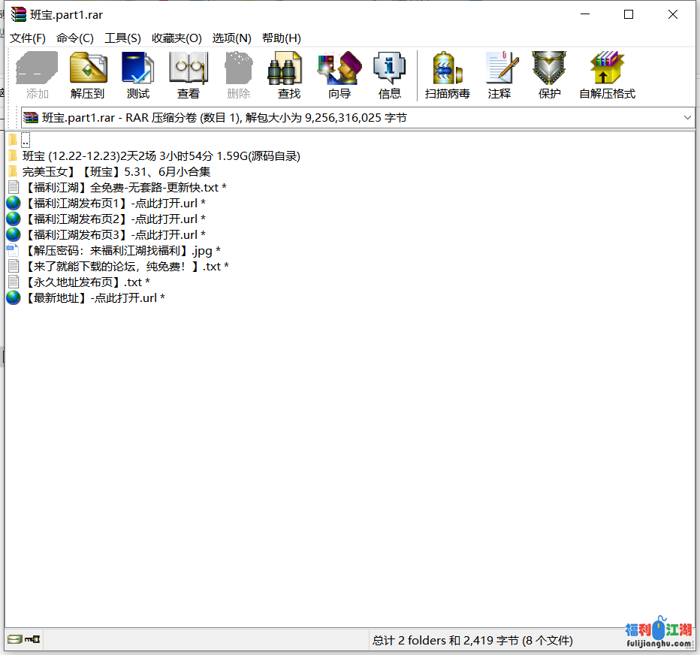Click the key password icon in status bar
Screen dimensions: 700x655
(x=32, y=640)
